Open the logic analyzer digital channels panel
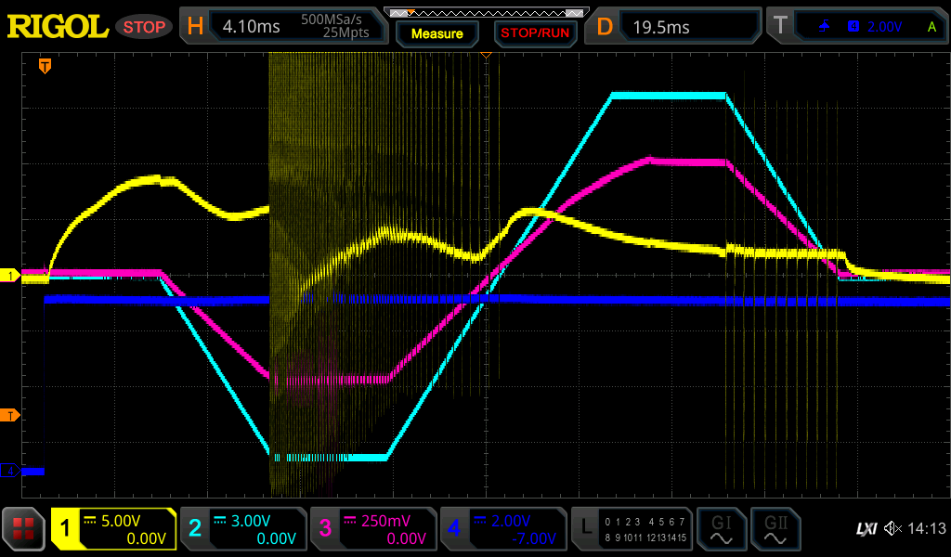The height and width of the screenshot is (557, 951). point(632,529)
